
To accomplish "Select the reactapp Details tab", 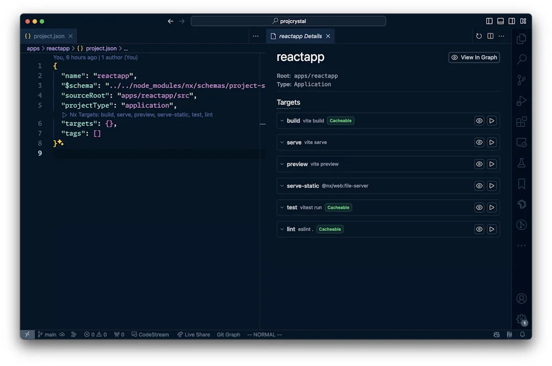I will pos(300,36).
